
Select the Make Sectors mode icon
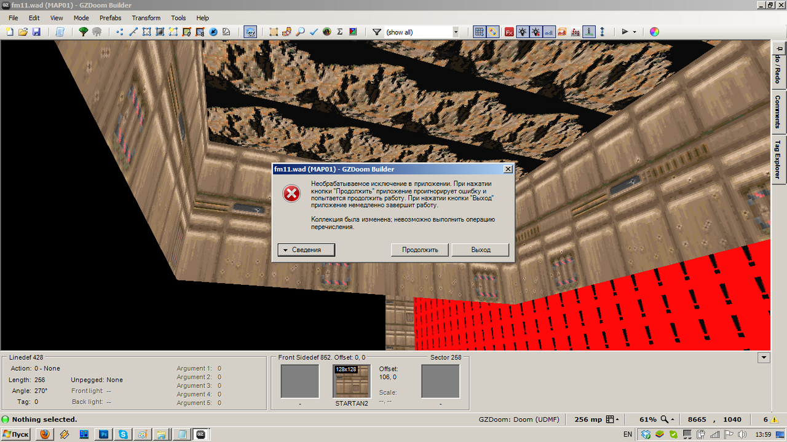coord(173,32)
